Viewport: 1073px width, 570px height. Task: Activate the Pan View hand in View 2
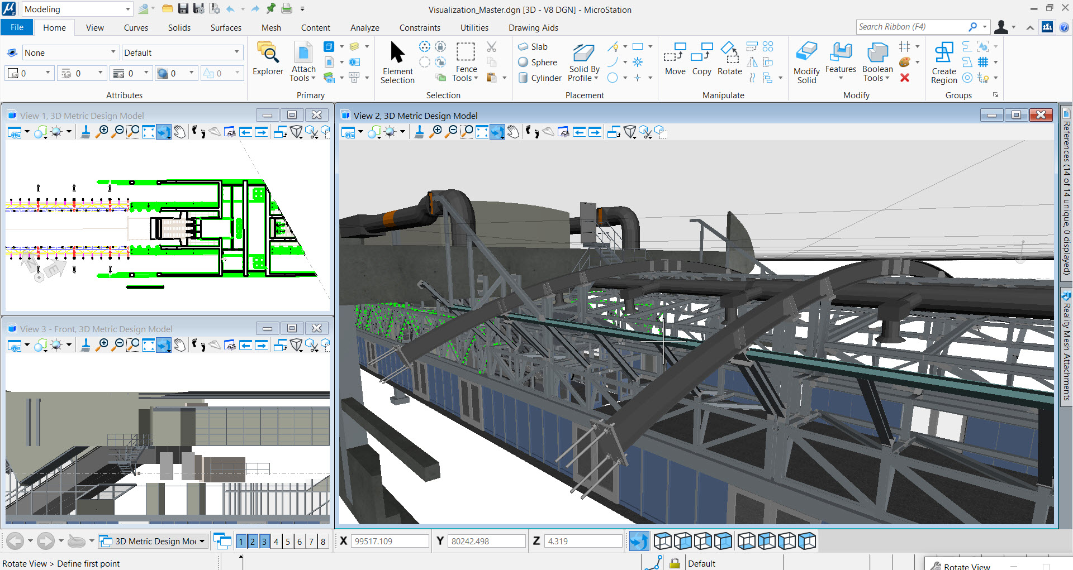[x=513, y=132]
